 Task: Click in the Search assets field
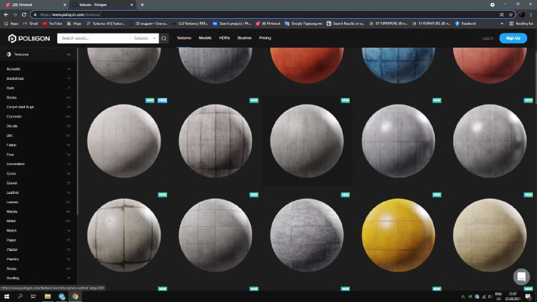(x=94, y=38)
